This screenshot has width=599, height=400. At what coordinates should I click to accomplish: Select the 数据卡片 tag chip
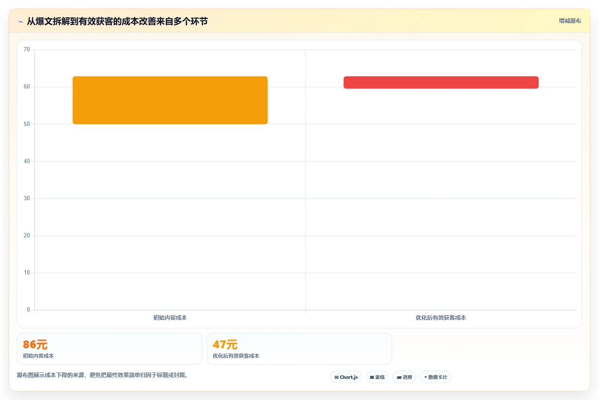coord(436,377)
